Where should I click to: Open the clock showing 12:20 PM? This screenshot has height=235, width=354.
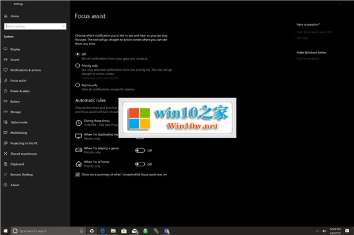pyautogui.click(x=335, y=231)
